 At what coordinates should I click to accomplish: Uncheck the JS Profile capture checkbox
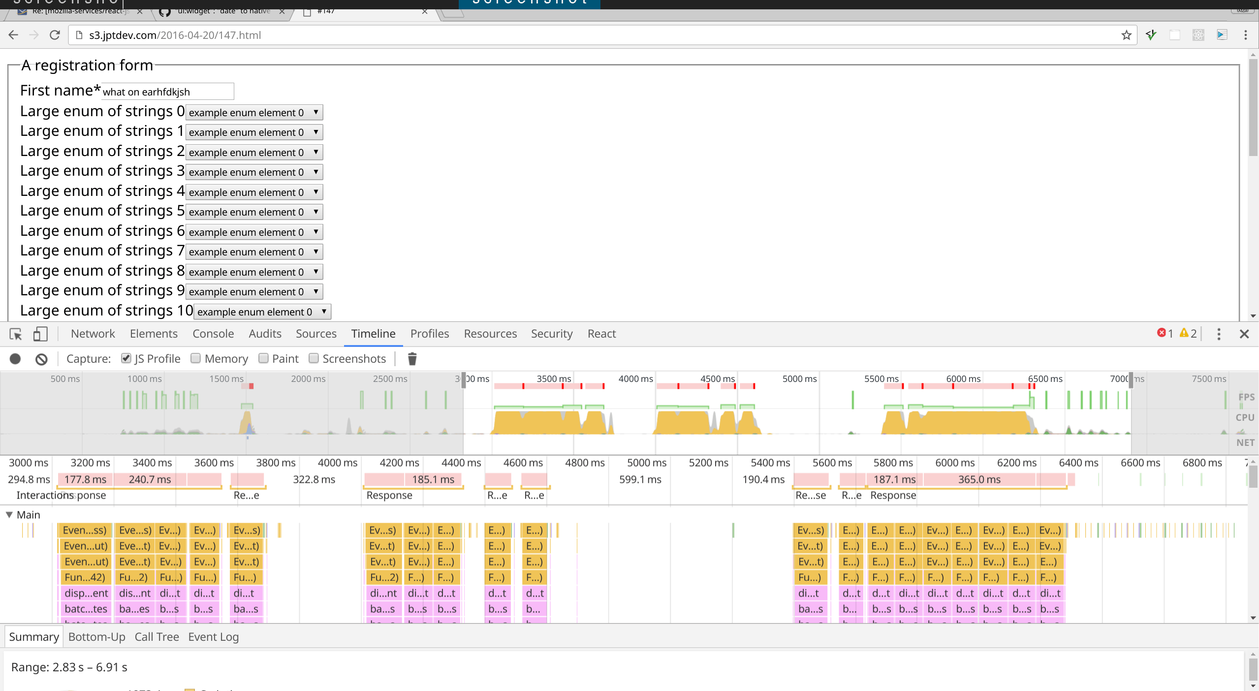pos(126,358)
